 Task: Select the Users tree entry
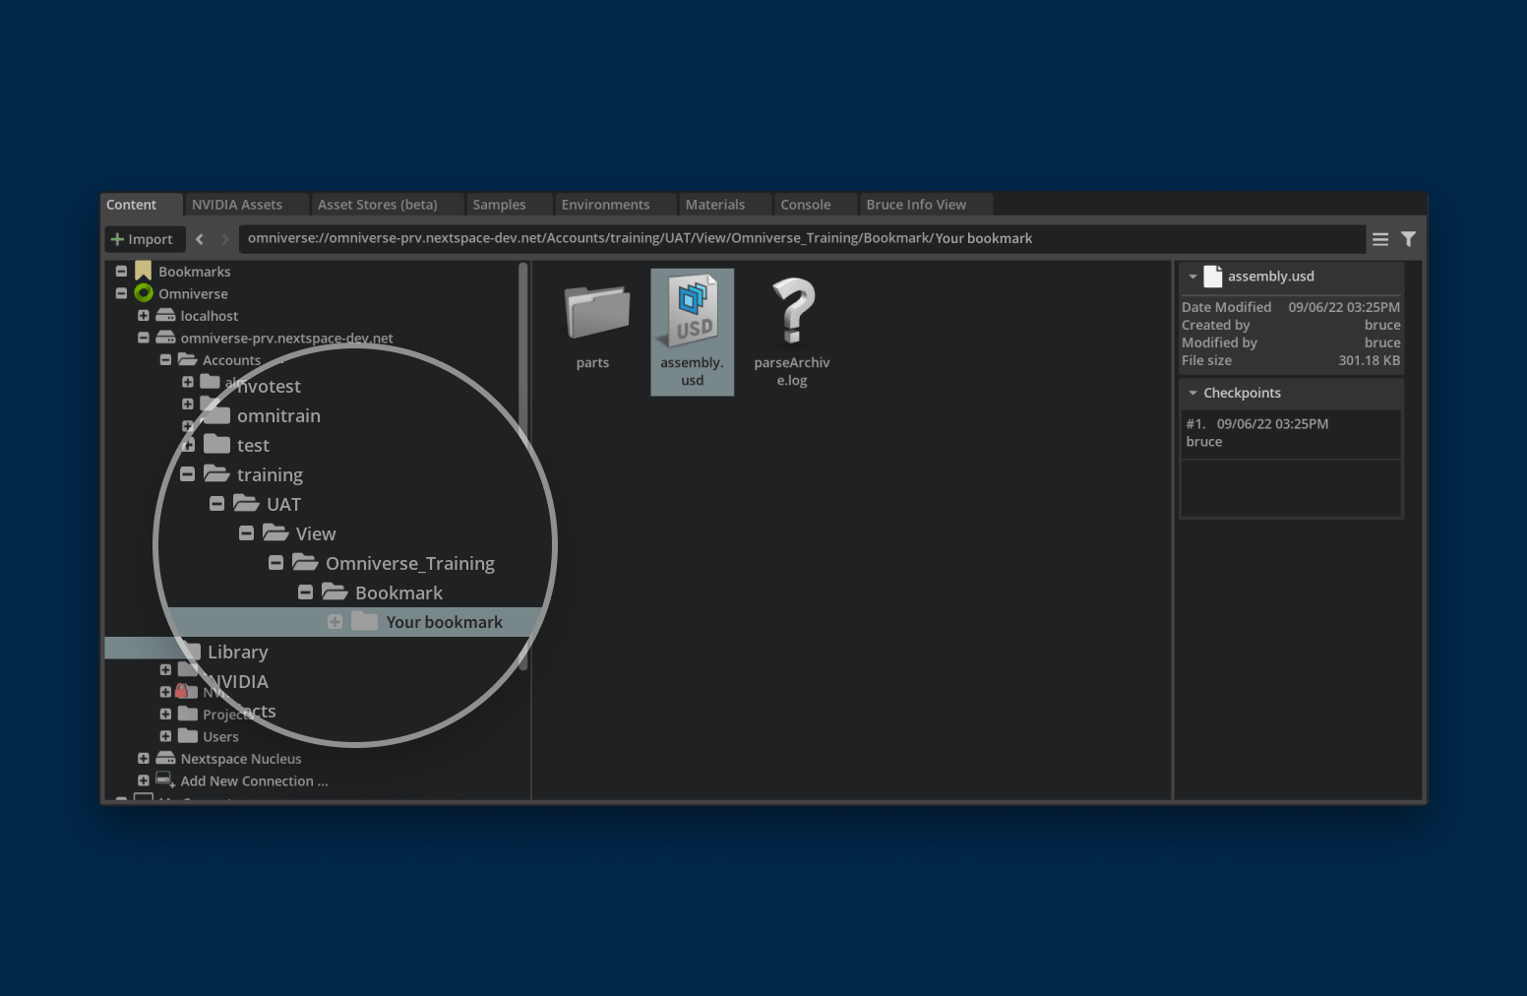(220, 736)
